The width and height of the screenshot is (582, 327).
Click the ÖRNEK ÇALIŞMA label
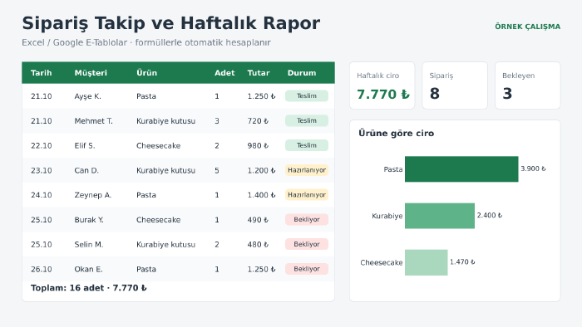click(527, 27)
